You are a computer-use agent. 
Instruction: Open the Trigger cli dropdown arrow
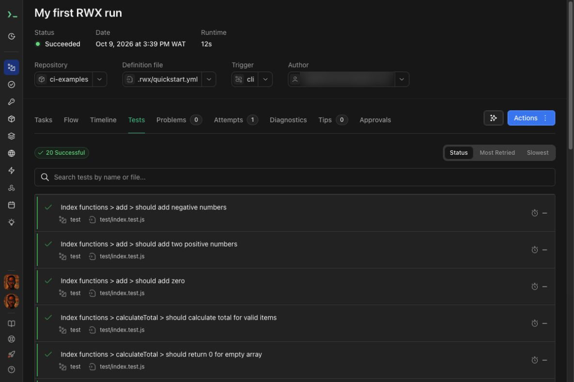point(265,79)
